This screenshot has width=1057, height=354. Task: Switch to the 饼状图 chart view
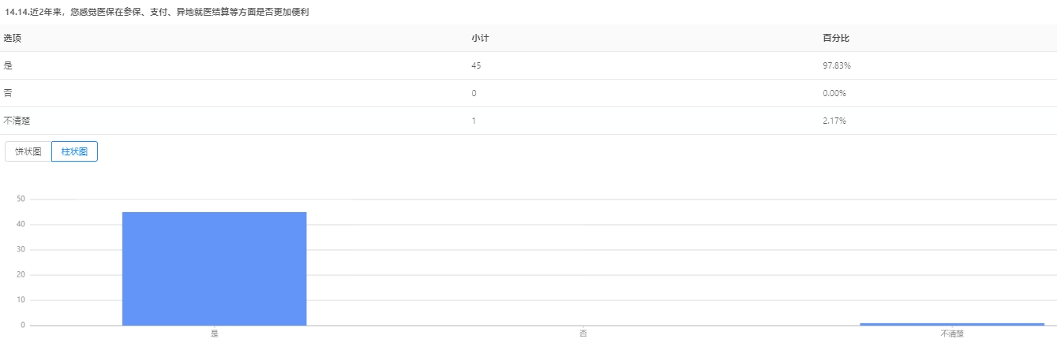[x=28, y=151]
